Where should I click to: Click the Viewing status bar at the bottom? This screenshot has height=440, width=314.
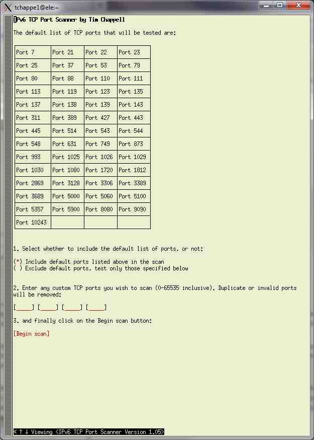(88, 432)
